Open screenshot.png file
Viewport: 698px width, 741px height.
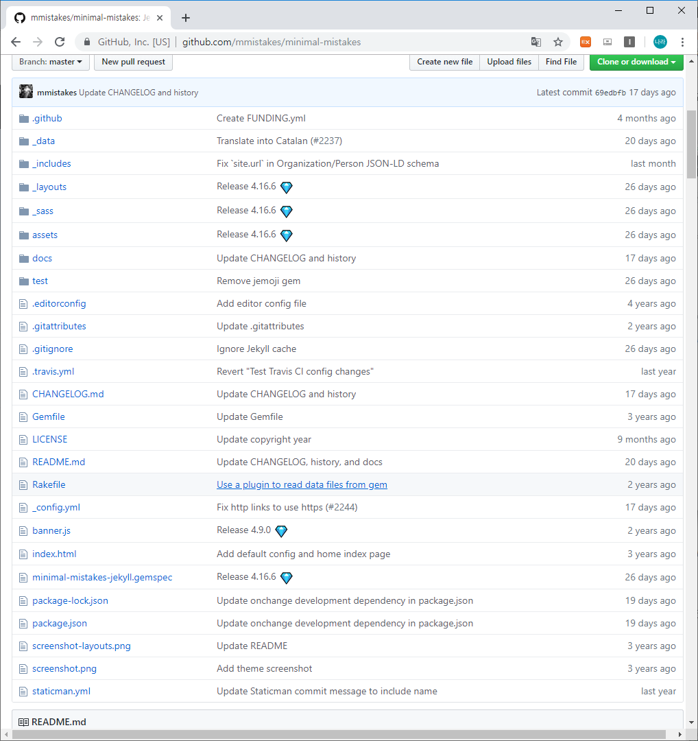coord(64,669)
